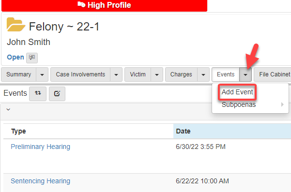Open the Sentencing Hearing event link
Screen dimensions: 291x192
point(41,181)
